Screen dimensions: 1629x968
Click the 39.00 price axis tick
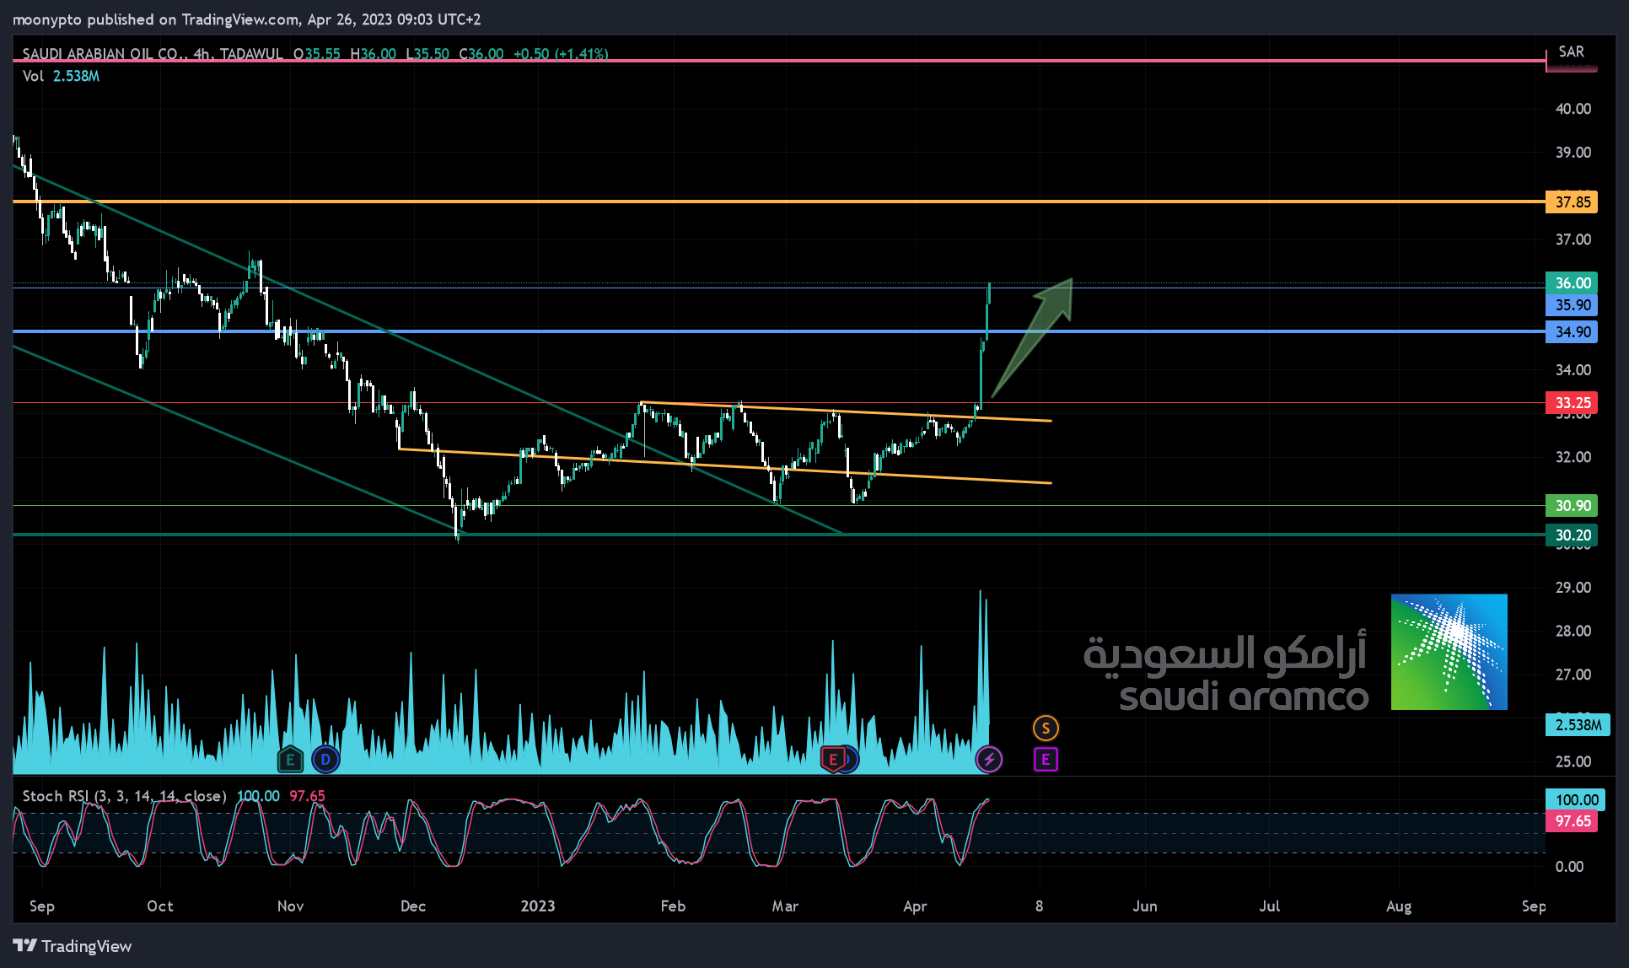(x=1573, y=153)
